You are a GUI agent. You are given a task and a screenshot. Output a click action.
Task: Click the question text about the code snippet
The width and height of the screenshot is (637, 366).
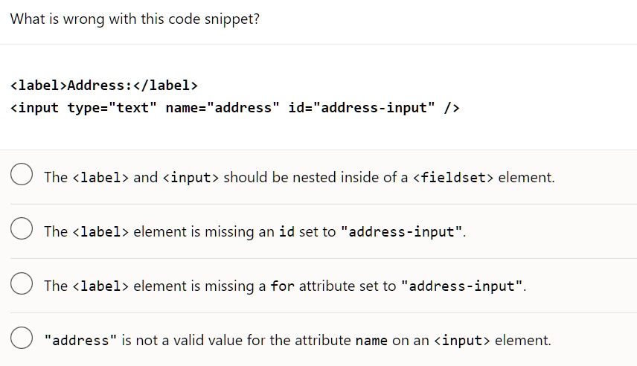pyautogui.click(x=135, y=19)
